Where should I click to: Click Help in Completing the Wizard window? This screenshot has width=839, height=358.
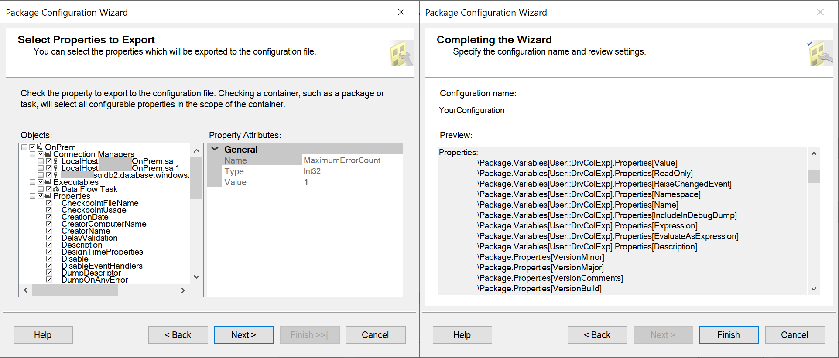[x=462, y=335]
